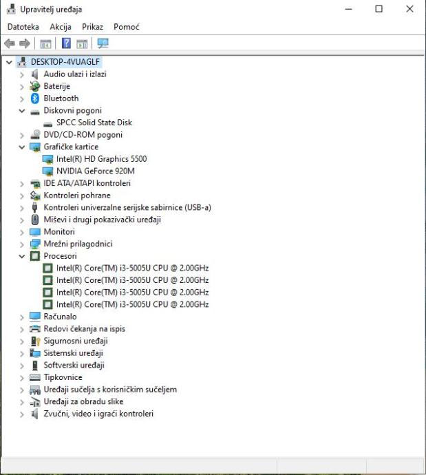Click the Mrežni prilagodnici network icon

[35, 244]
